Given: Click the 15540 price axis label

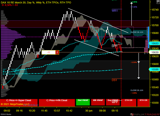Looking at the screenshot, I should 155,87.
